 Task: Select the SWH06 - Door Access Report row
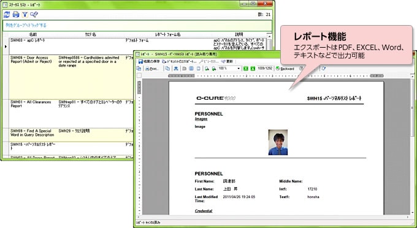71,77
